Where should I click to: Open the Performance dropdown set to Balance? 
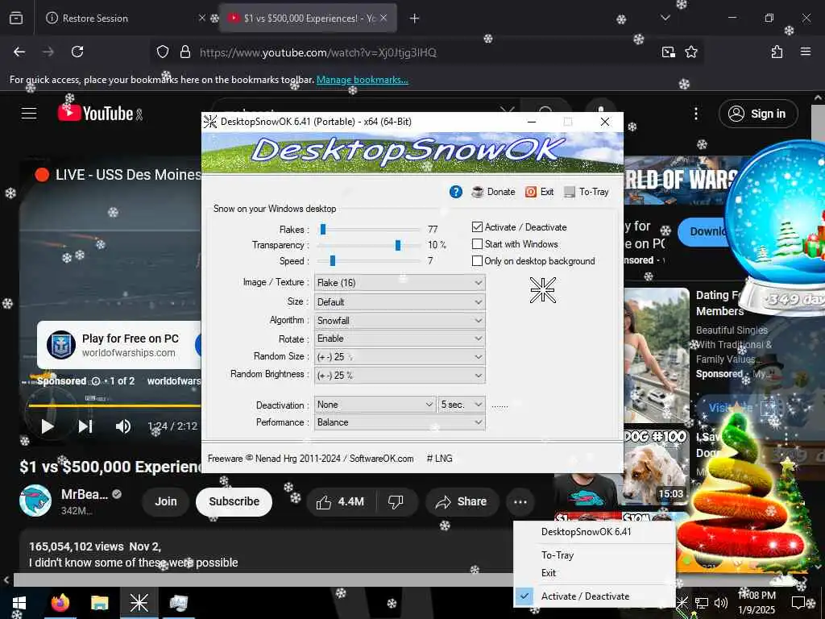400,422
